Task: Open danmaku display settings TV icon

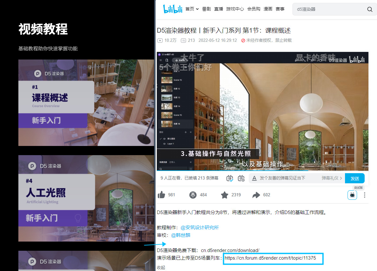Action: coord(241,178)
